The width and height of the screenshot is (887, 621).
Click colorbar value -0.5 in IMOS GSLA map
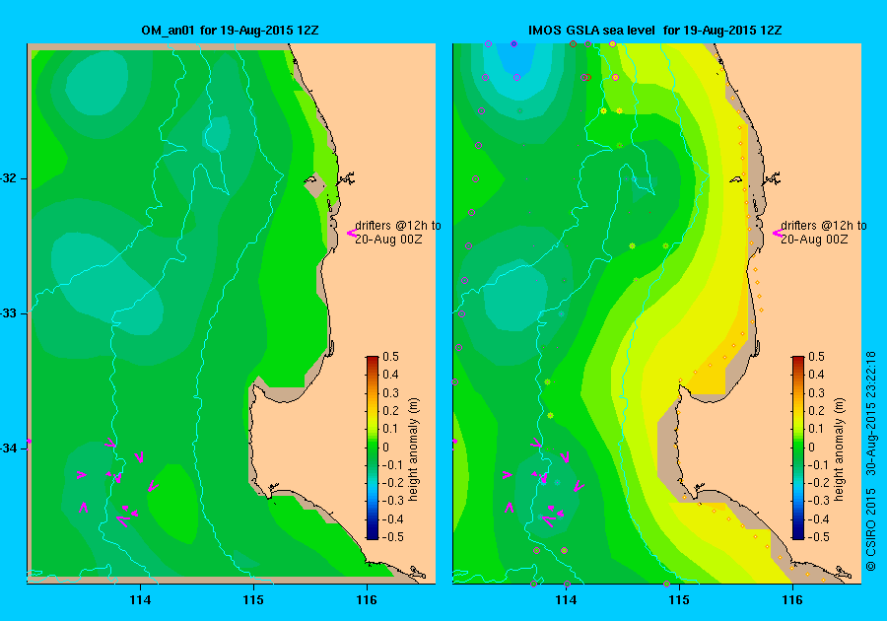[x=819, y=537]
